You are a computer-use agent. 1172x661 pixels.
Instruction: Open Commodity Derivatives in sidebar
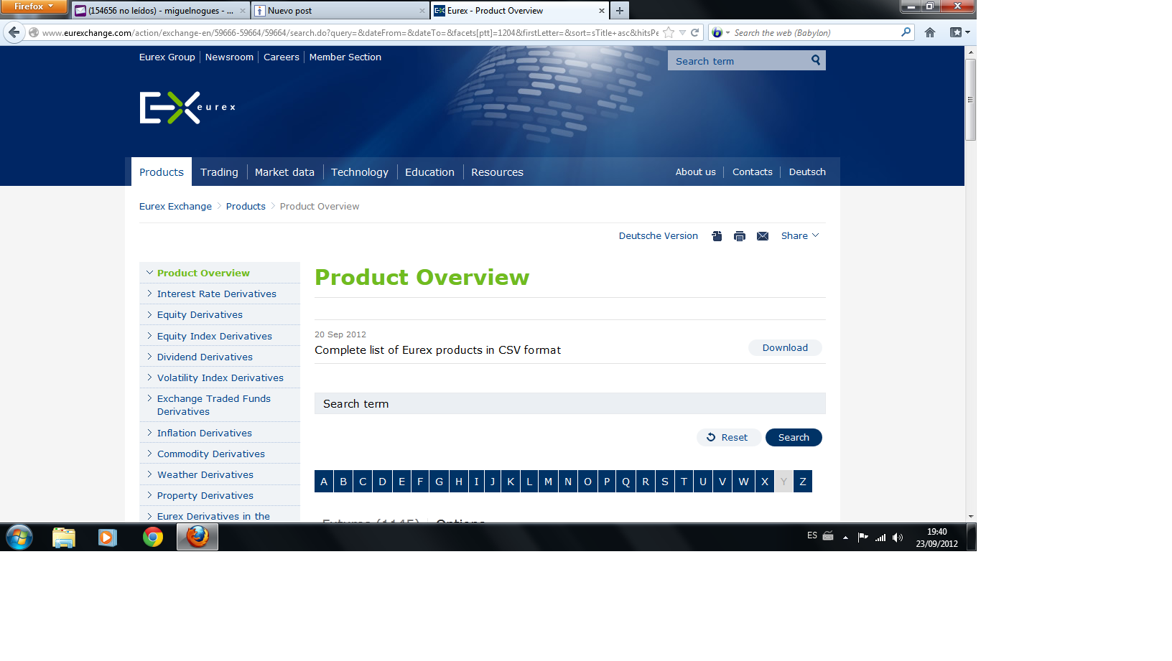tap(211, 454)
